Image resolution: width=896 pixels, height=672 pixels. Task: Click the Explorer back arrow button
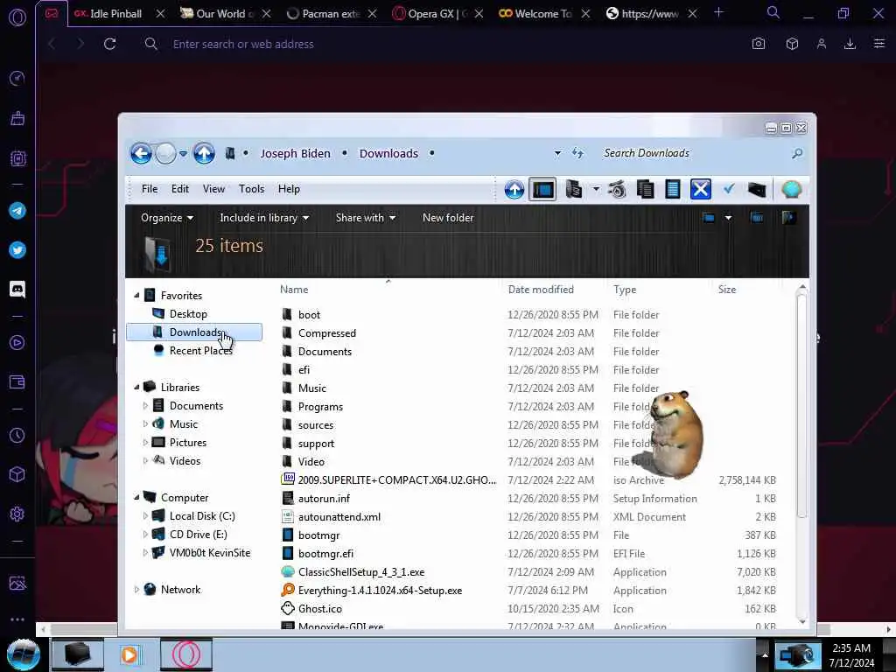click(x=141, y=153)
